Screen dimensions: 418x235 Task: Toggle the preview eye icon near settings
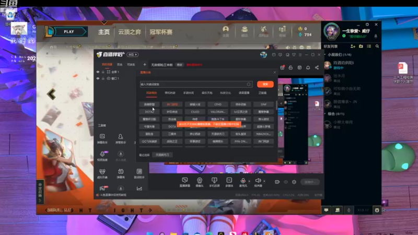coord(286,182)
